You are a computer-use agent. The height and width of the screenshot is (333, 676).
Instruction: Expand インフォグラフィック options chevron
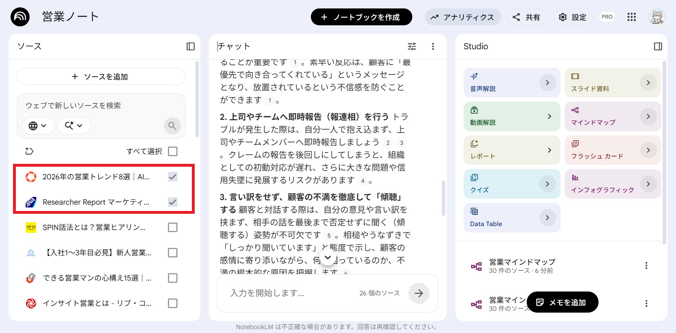[x=648, y=184]
